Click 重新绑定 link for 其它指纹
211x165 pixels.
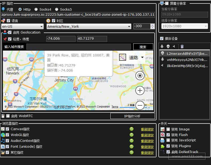pos(147,153)
